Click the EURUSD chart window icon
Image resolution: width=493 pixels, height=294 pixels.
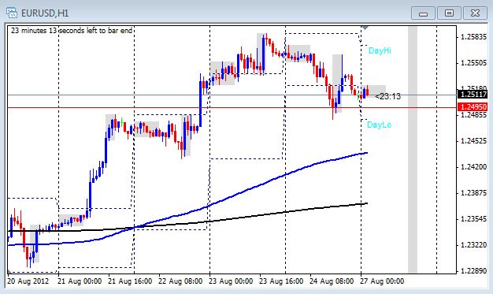[x=12, y=13]
